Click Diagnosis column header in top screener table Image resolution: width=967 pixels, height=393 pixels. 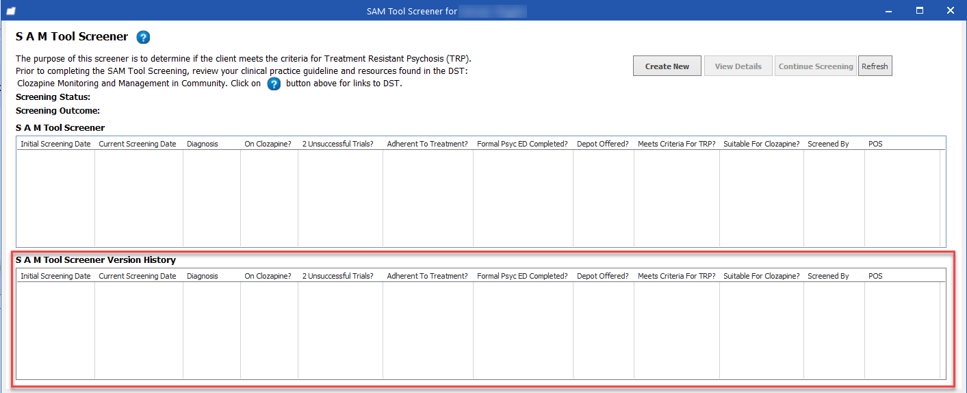pos(203,144)
